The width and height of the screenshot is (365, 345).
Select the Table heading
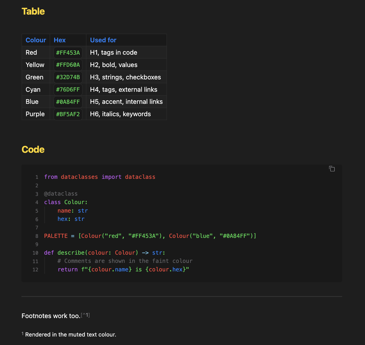coord(33,11)
